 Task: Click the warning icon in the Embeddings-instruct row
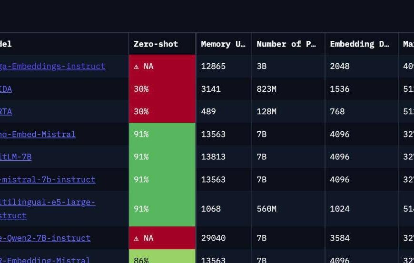[x=136, y=67]
